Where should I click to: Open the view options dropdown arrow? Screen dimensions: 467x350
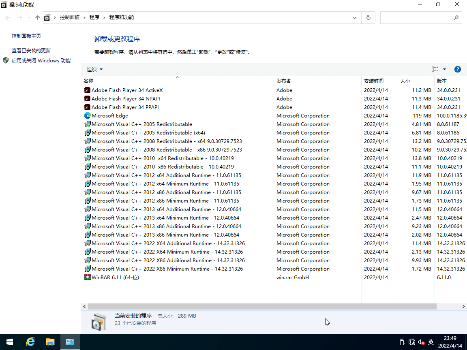444,69
